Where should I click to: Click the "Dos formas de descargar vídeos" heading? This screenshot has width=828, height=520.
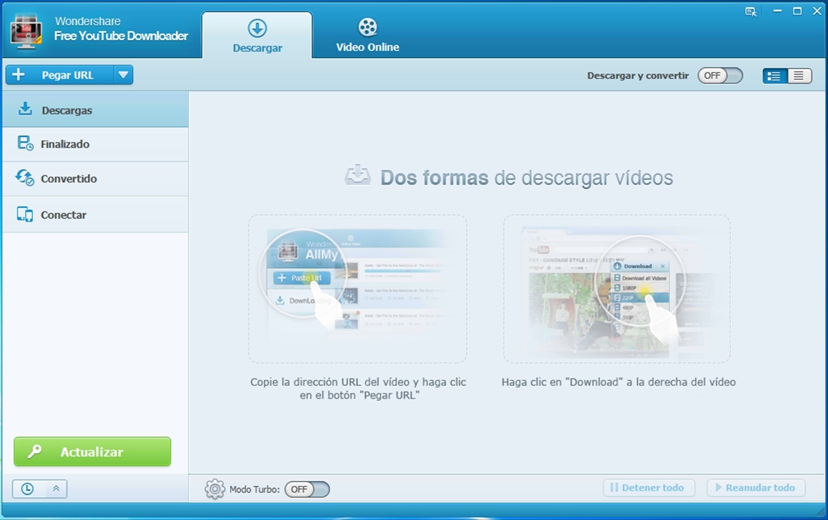pos(526,178)
